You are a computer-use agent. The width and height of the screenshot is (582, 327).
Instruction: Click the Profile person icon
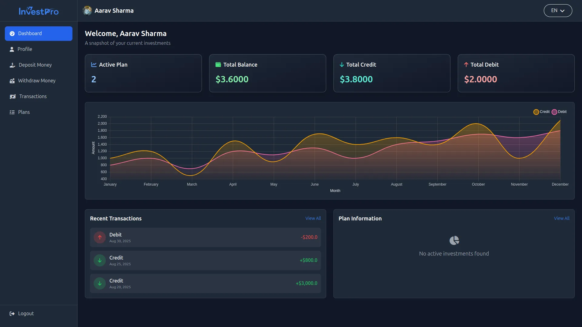12,49
